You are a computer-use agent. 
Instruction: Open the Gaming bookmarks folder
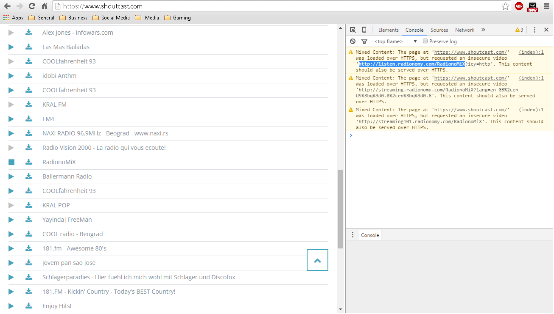[x=177, y=18]
